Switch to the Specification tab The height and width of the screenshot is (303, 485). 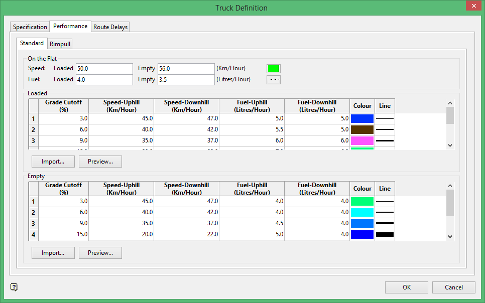[x=30, y=27]
